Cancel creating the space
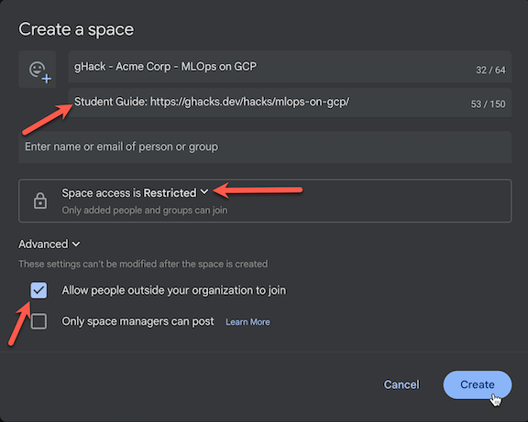This screenshot has height=422, width=528. click(x=401, y=384)
